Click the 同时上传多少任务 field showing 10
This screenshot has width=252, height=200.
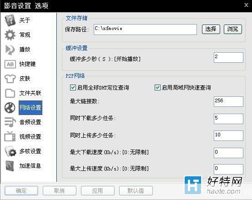click(x=228, y=136)
